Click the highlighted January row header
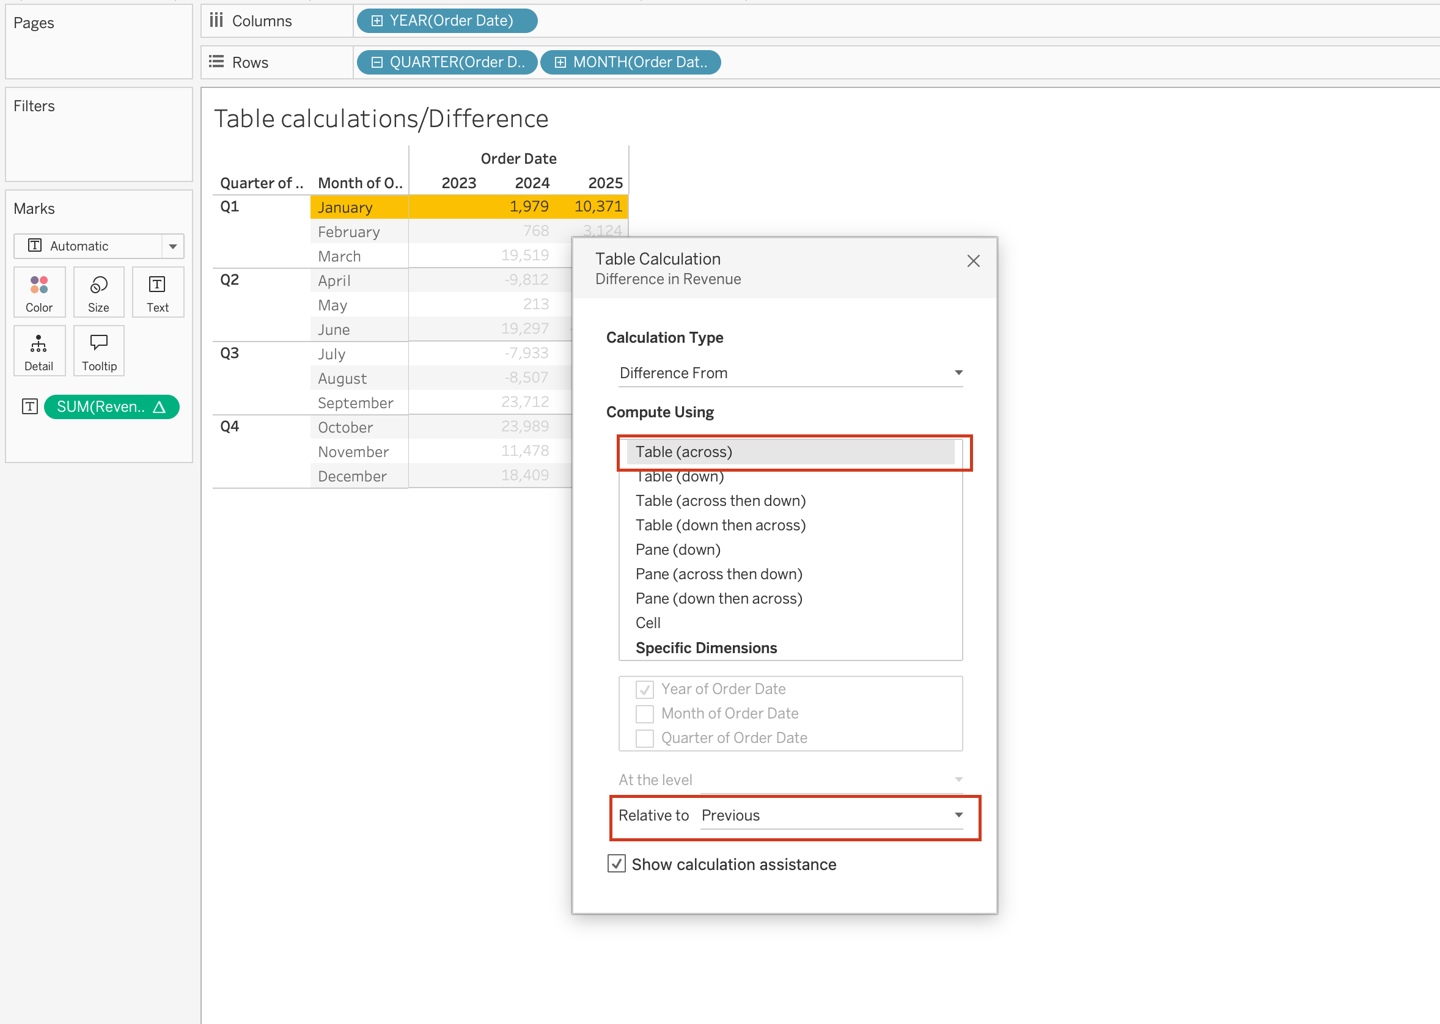Image resolution: width=1440 pixels, height=1024 pixels. click(x=358, y=208)
